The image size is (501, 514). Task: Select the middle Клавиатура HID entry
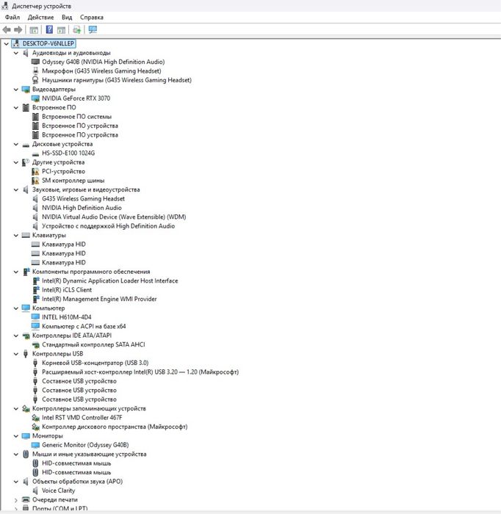64,253
